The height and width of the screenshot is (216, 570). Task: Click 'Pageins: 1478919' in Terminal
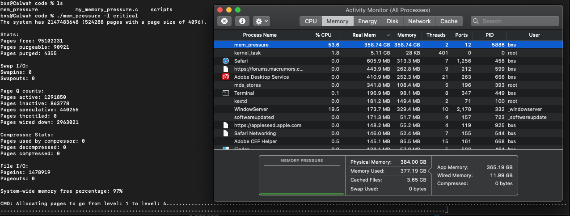[x=25, y=172]
